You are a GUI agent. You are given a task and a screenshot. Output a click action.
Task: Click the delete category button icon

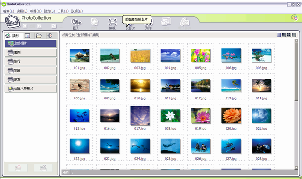coord(43,168)
